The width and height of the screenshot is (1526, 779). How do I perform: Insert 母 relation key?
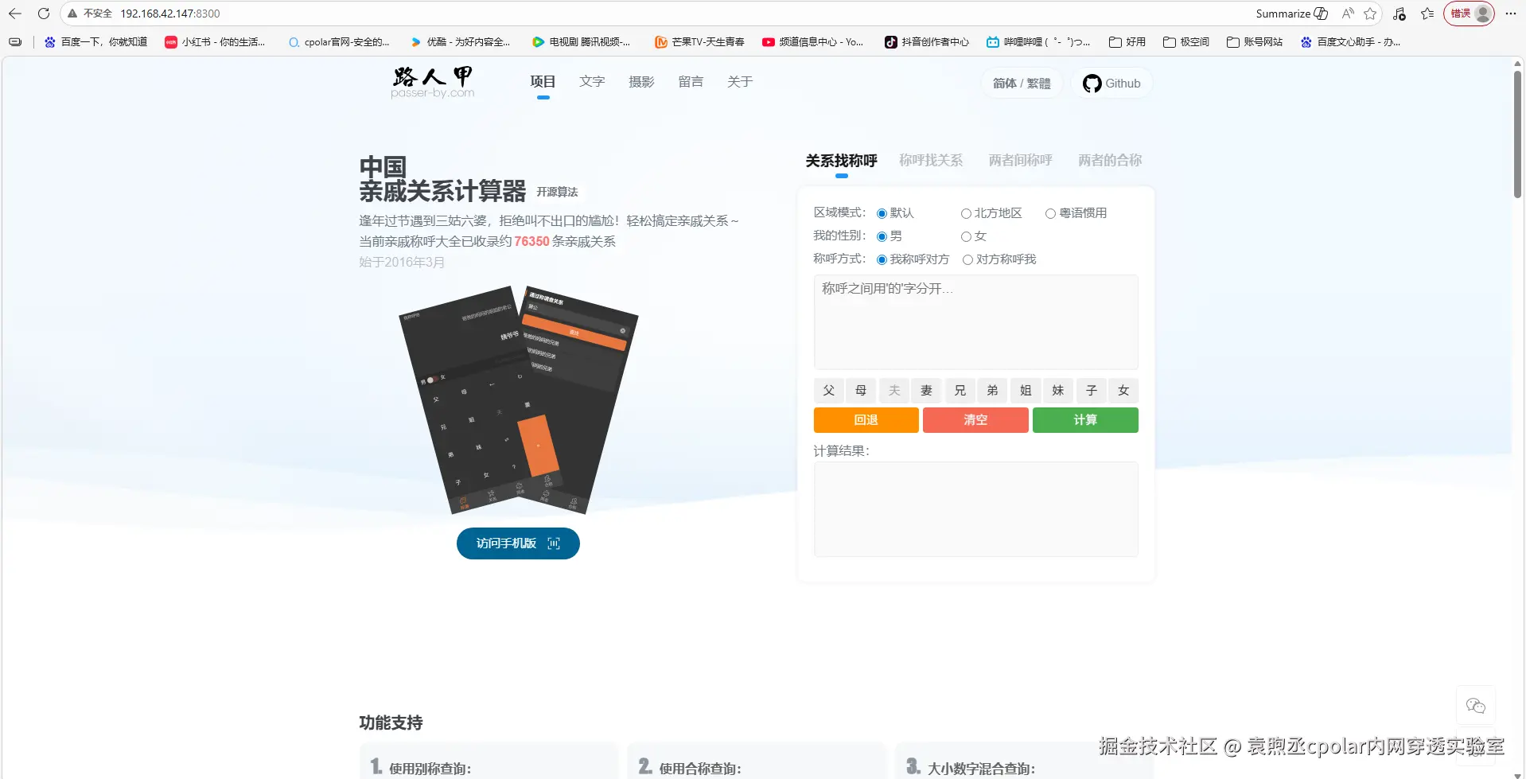pos(861,391)
